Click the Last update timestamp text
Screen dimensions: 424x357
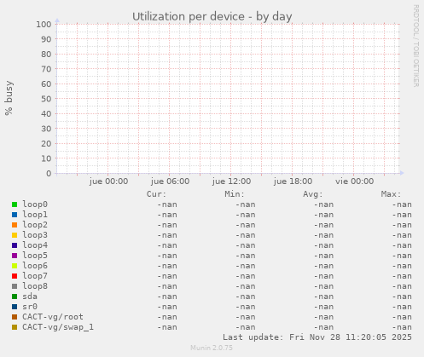point(317,337)
